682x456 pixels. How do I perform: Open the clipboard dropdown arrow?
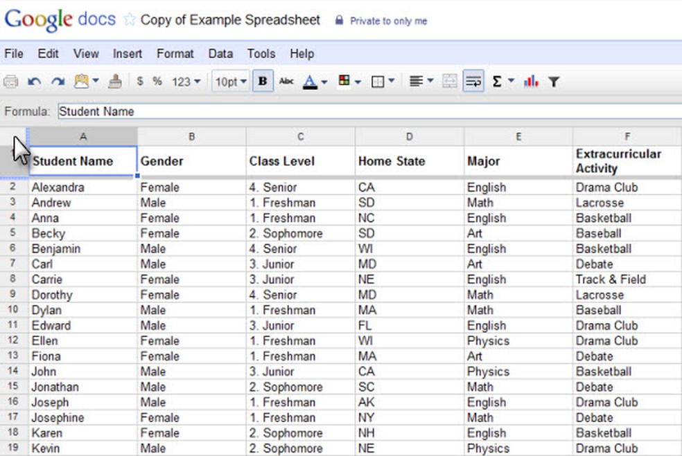coord(96,81)
